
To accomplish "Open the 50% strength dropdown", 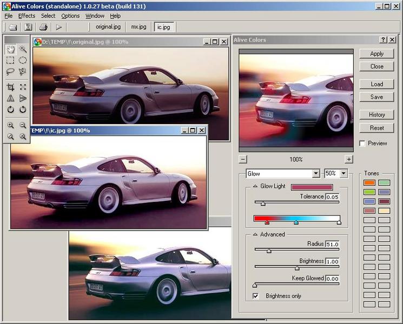I will 343,174.
